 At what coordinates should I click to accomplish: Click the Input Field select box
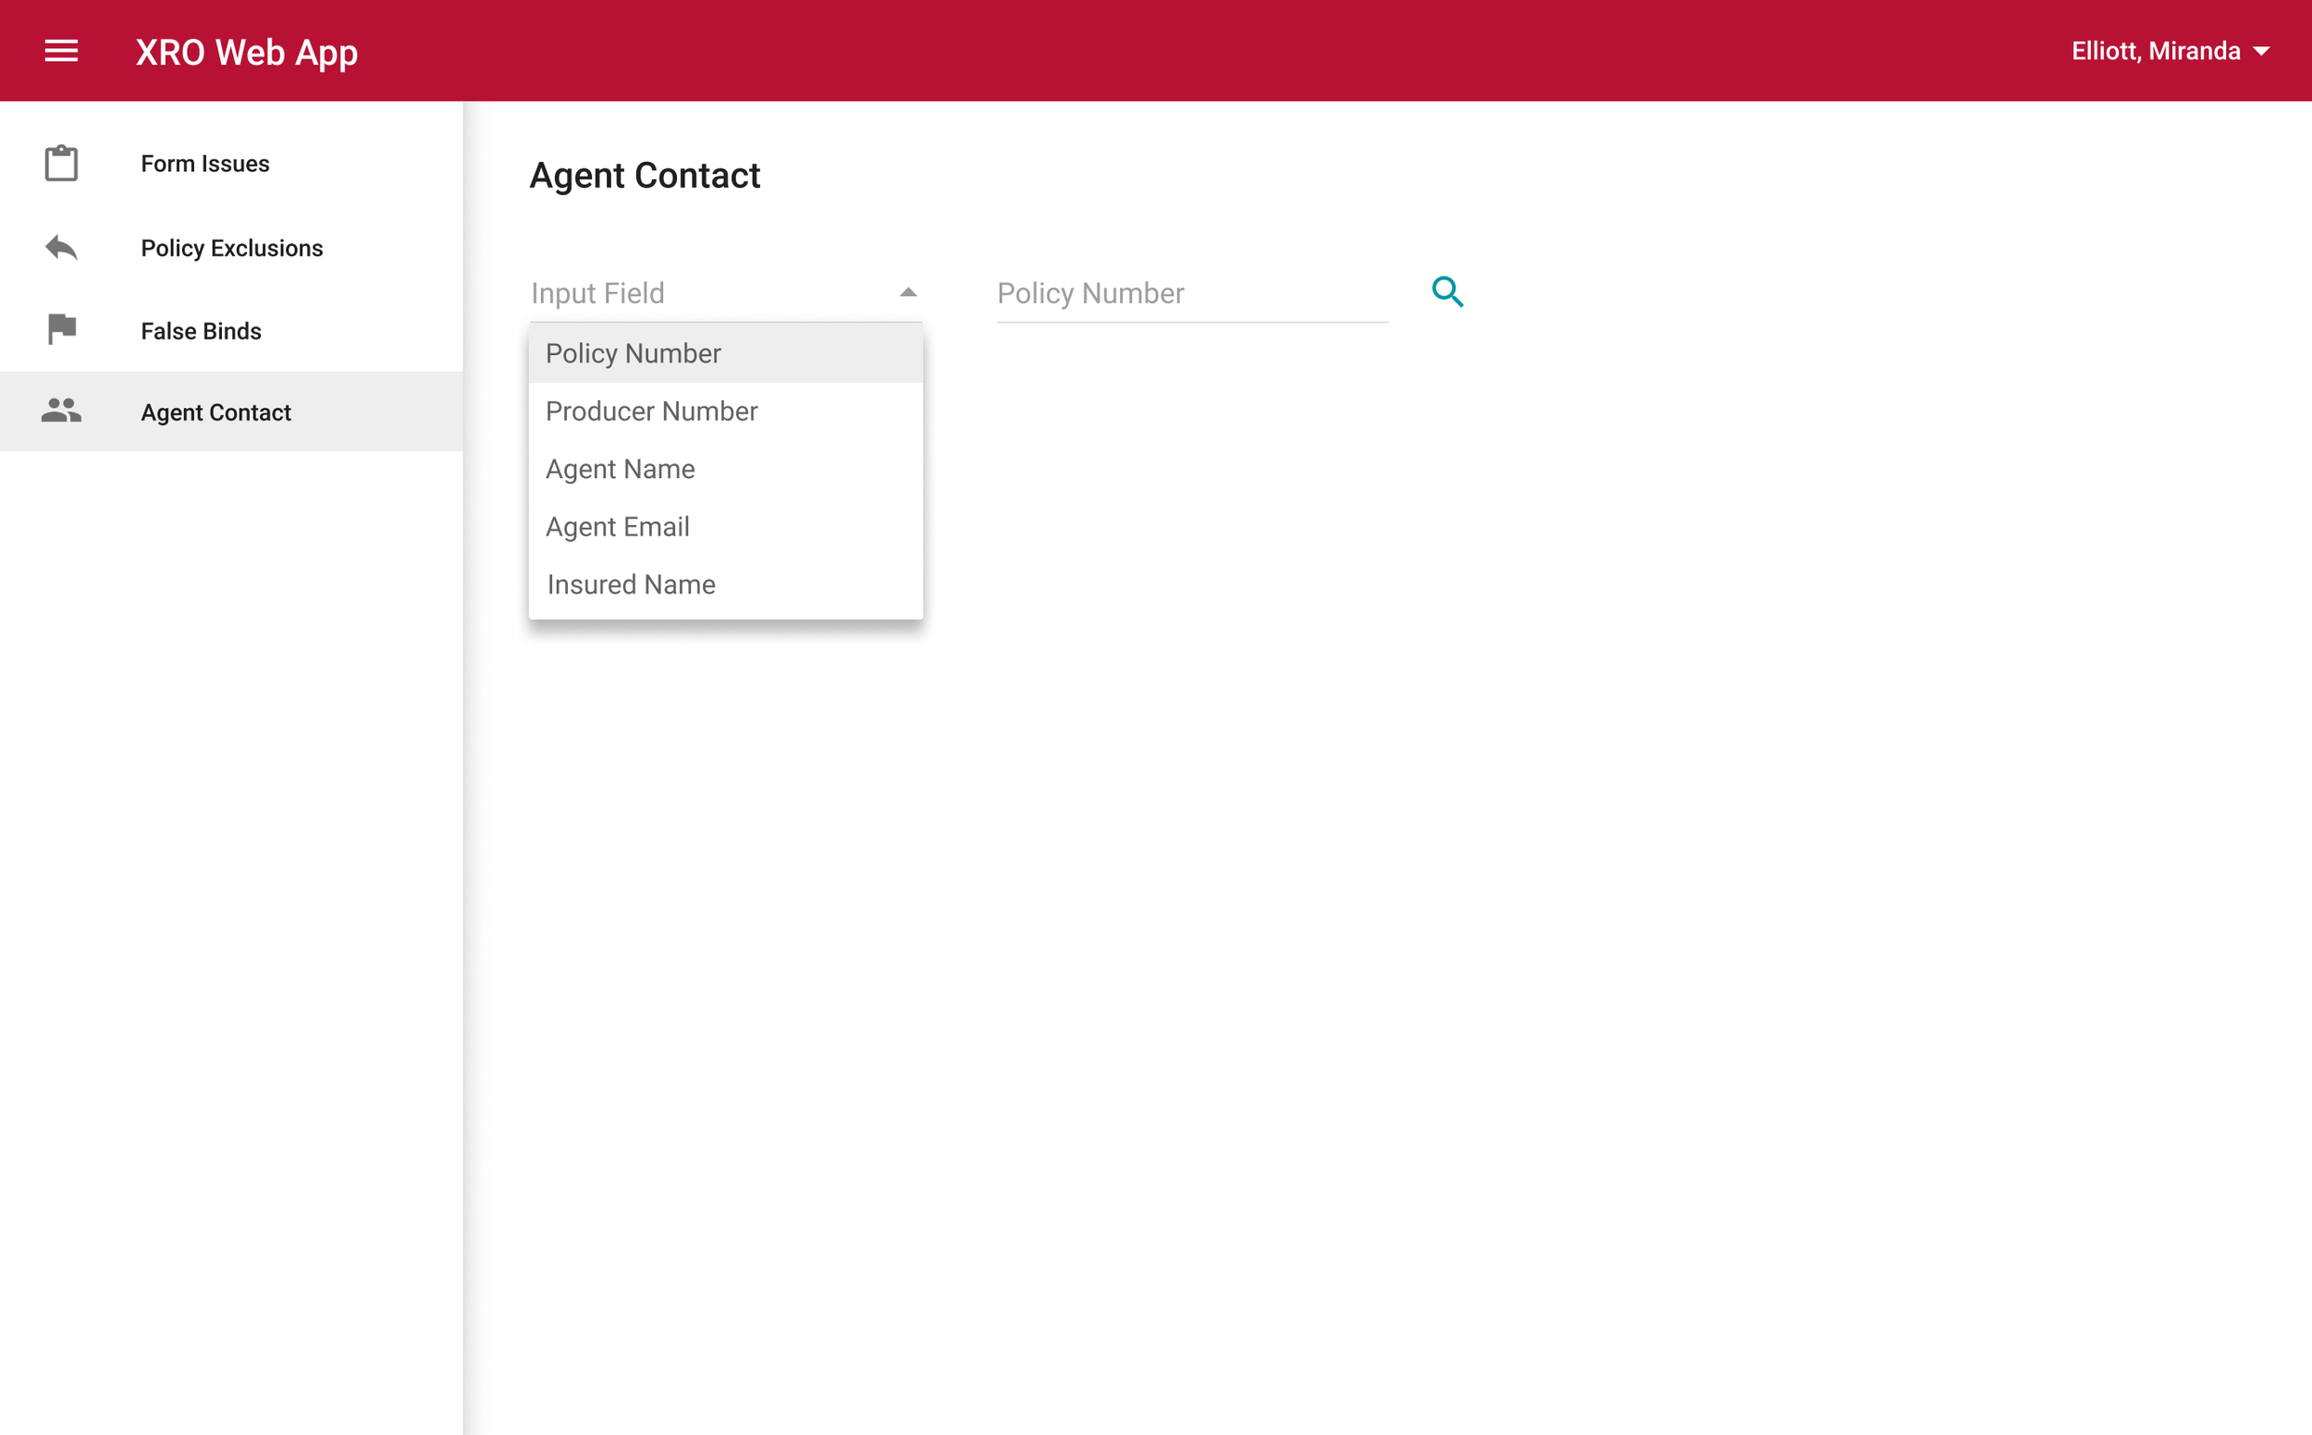(712, 293)
